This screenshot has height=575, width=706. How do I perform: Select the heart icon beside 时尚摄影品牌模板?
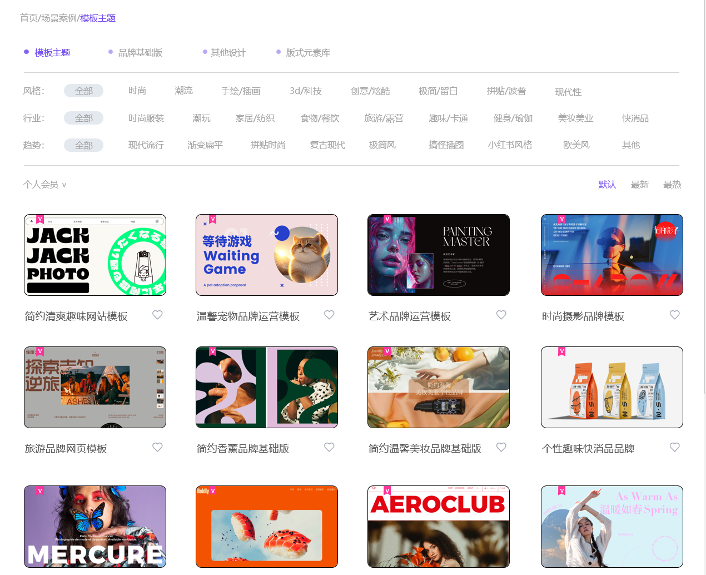pos(674,315)
